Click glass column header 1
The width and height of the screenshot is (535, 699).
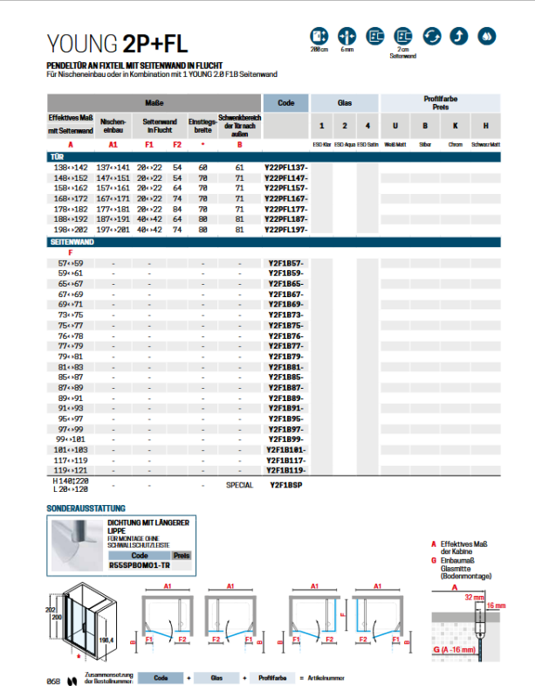click(x=322, y=126)
